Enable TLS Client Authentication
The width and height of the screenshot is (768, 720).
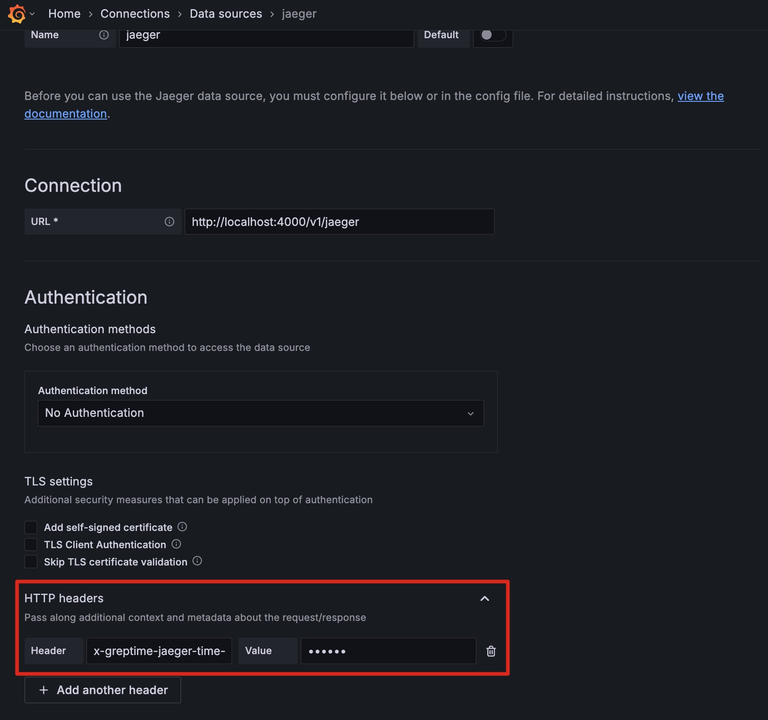[30, 544]
